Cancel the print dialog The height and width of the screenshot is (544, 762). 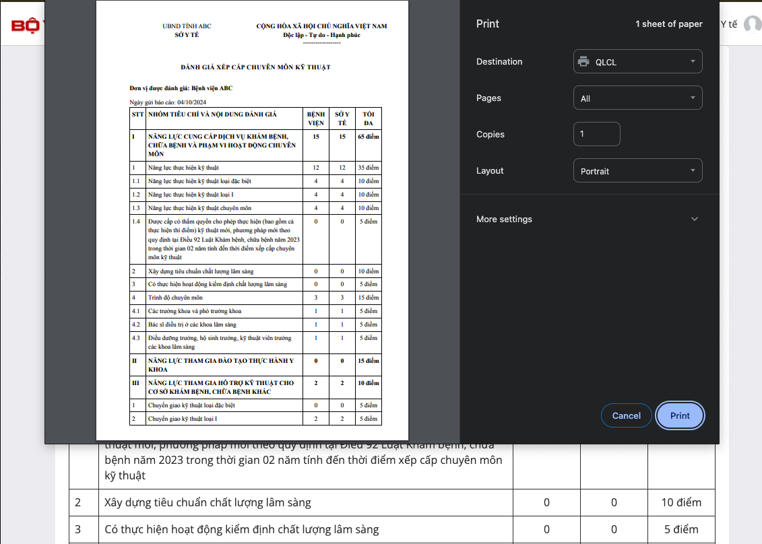[626, 415]
